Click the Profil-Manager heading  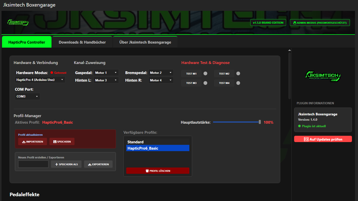pyautogui.click(x=28, y=116)
